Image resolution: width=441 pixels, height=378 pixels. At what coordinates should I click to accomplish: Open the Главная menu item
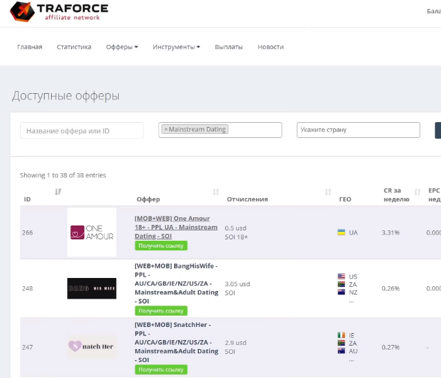[30, 47]
